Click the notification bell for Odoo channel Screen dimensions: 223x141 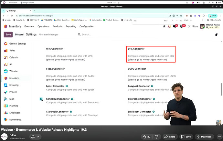coord(33,137)
